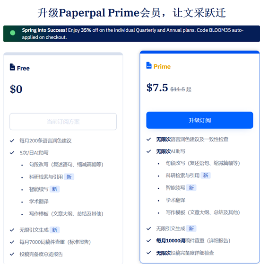Viewport: 260px width, 264px height.
Task: Select the Prime plan title
Action: 162,67
